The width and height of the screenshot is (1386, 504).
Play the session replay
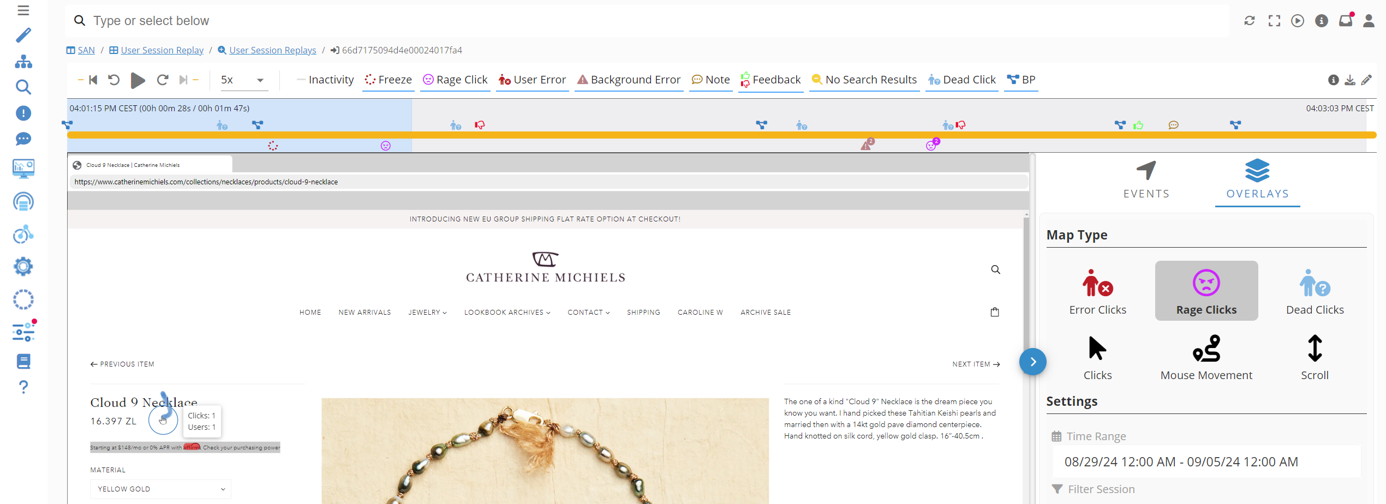coord(138,80)
